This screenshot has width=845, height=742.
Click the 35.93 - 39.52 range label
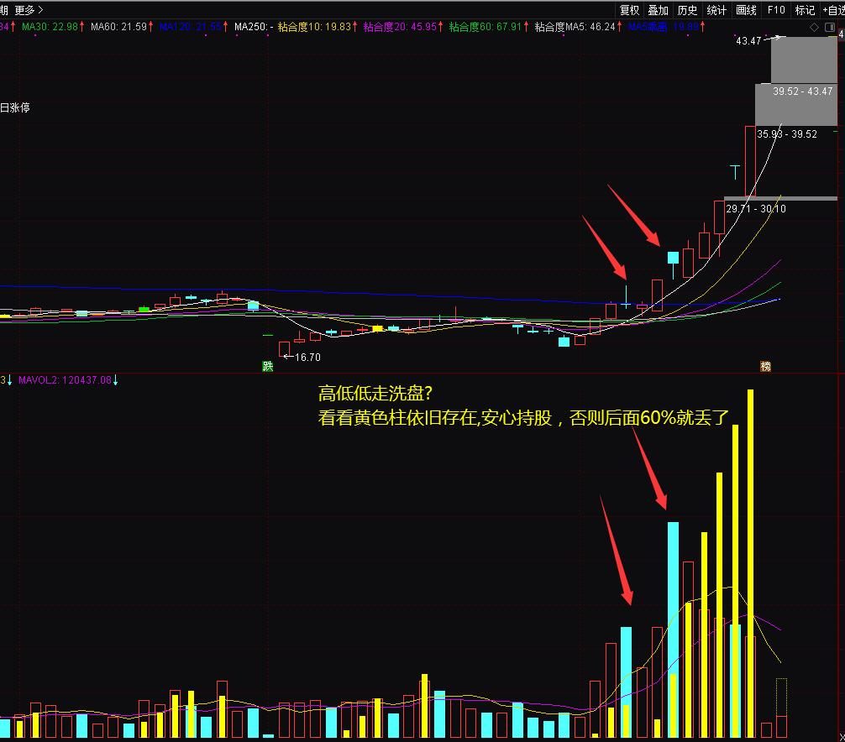(x=787, y=134)
